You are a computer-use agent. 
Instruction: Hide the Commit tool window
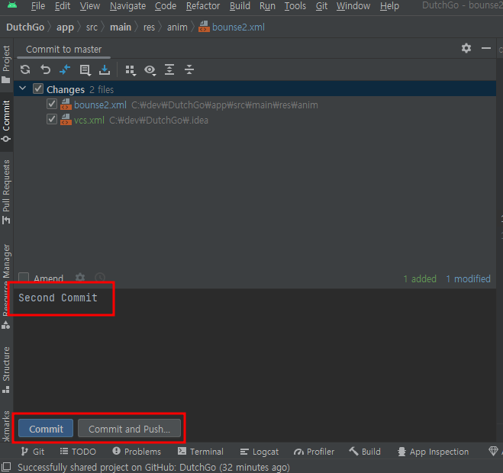point(486,48)
